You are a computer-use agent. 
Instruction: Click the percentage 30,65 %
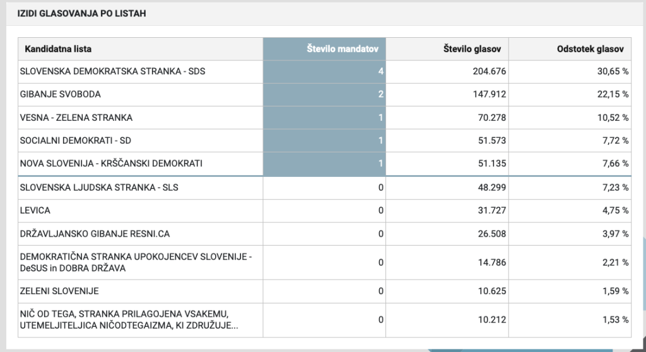(x=613, y=72)
